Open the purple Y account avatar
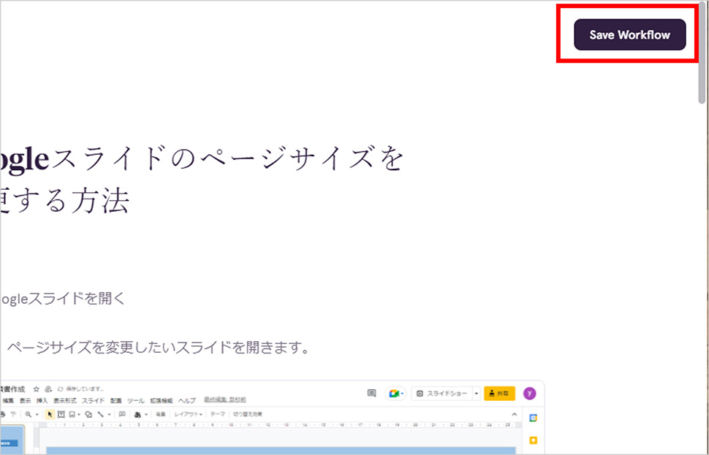 529,394
